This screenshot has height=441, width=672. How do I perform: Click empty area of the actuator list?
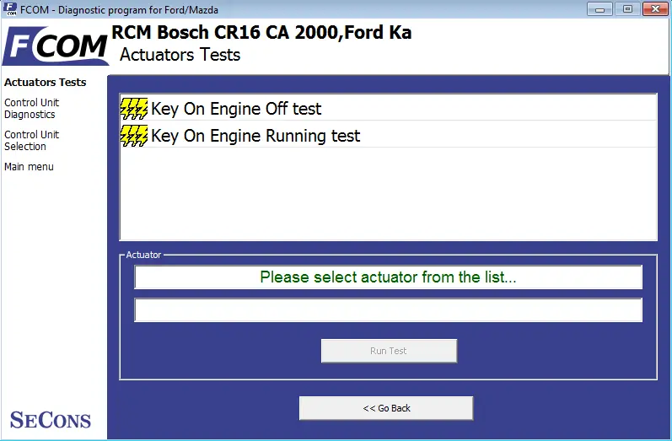tap(389, 194)
